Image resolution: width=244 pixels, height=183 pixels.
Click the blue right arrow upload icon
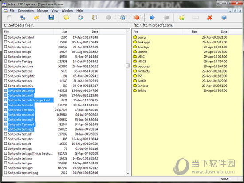152,17
